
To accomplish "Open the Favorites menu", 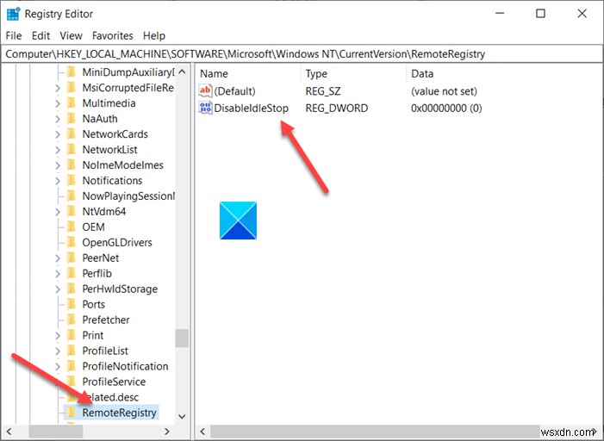I will [x=113, y=35].
